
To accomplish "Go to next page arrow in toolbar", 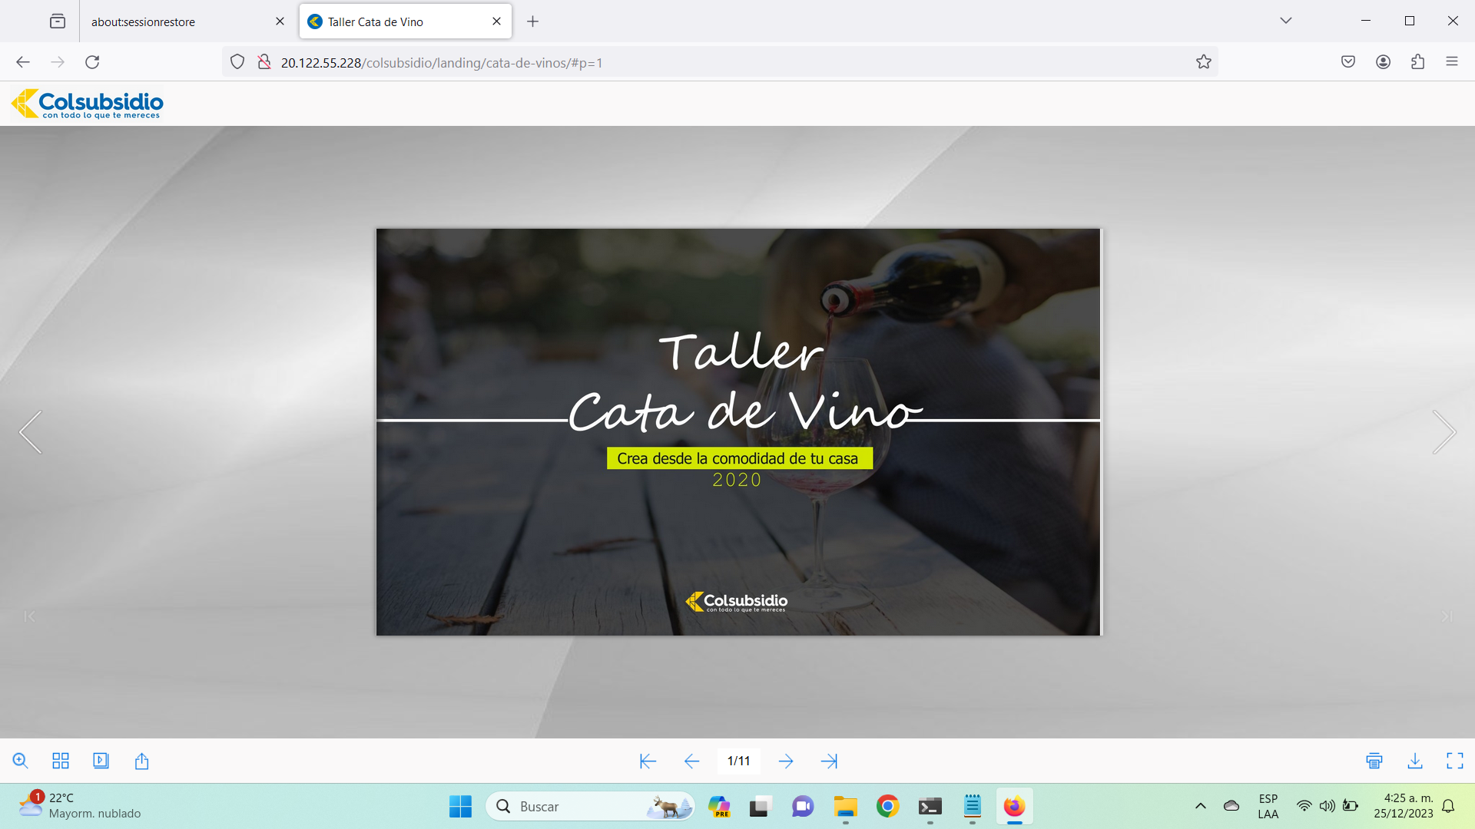I will pyautogui.click(x=786, y=761).
